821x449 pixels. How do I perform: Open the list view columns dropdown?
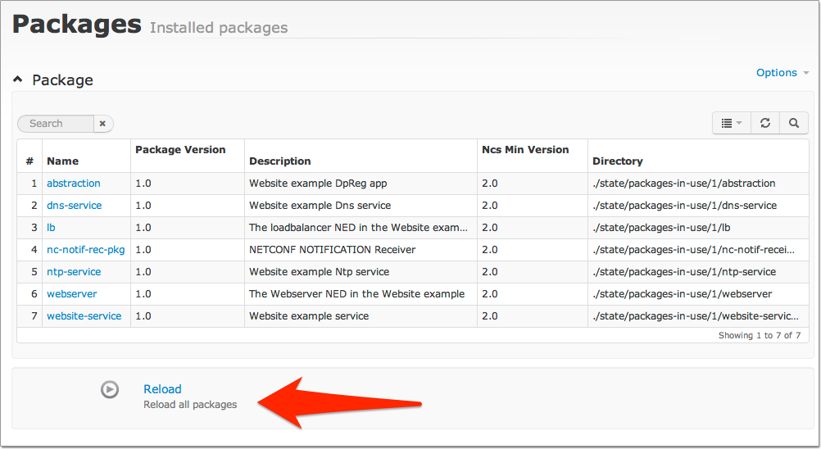tap(732, 123)
